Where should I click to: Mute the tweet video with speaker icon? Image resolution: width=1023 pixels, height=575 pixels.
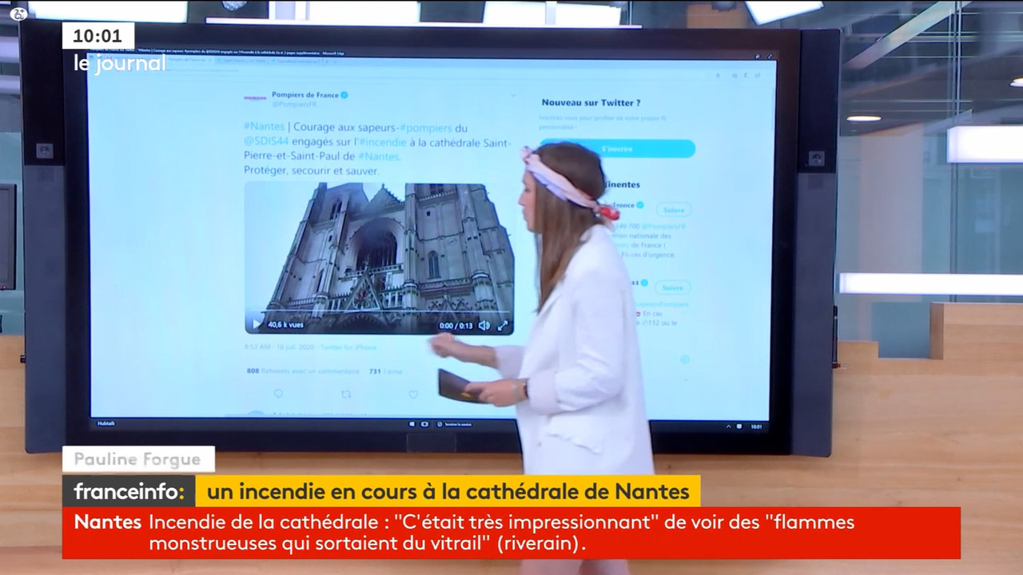click(x=484, y=325)
